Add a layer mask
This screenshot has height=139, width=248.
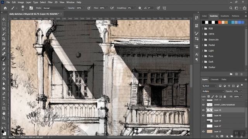tap(222, 136)
